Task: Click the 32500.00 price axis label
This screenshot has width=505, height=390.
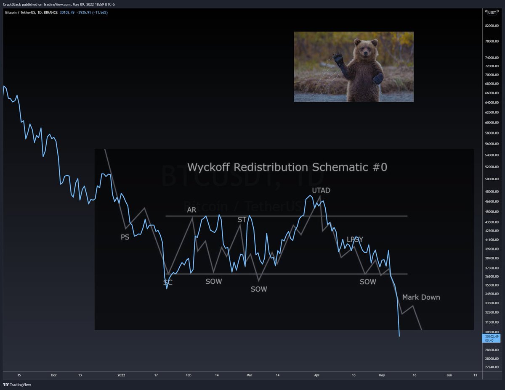Action: click(x=492, y=312)
